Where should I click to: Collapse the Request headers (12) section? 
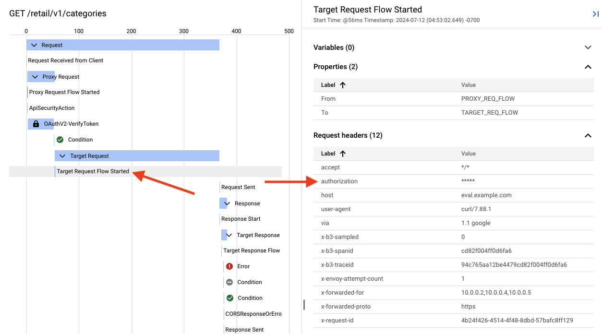(588, 135)
